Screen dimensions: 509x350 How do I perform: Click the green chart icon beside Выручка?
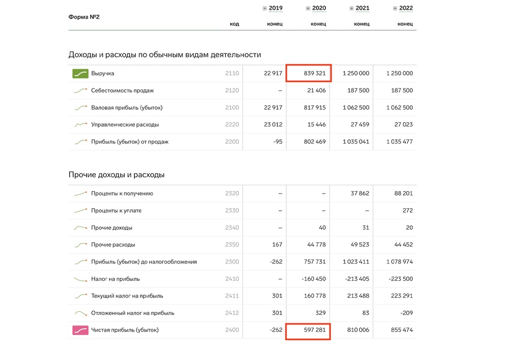80,74
